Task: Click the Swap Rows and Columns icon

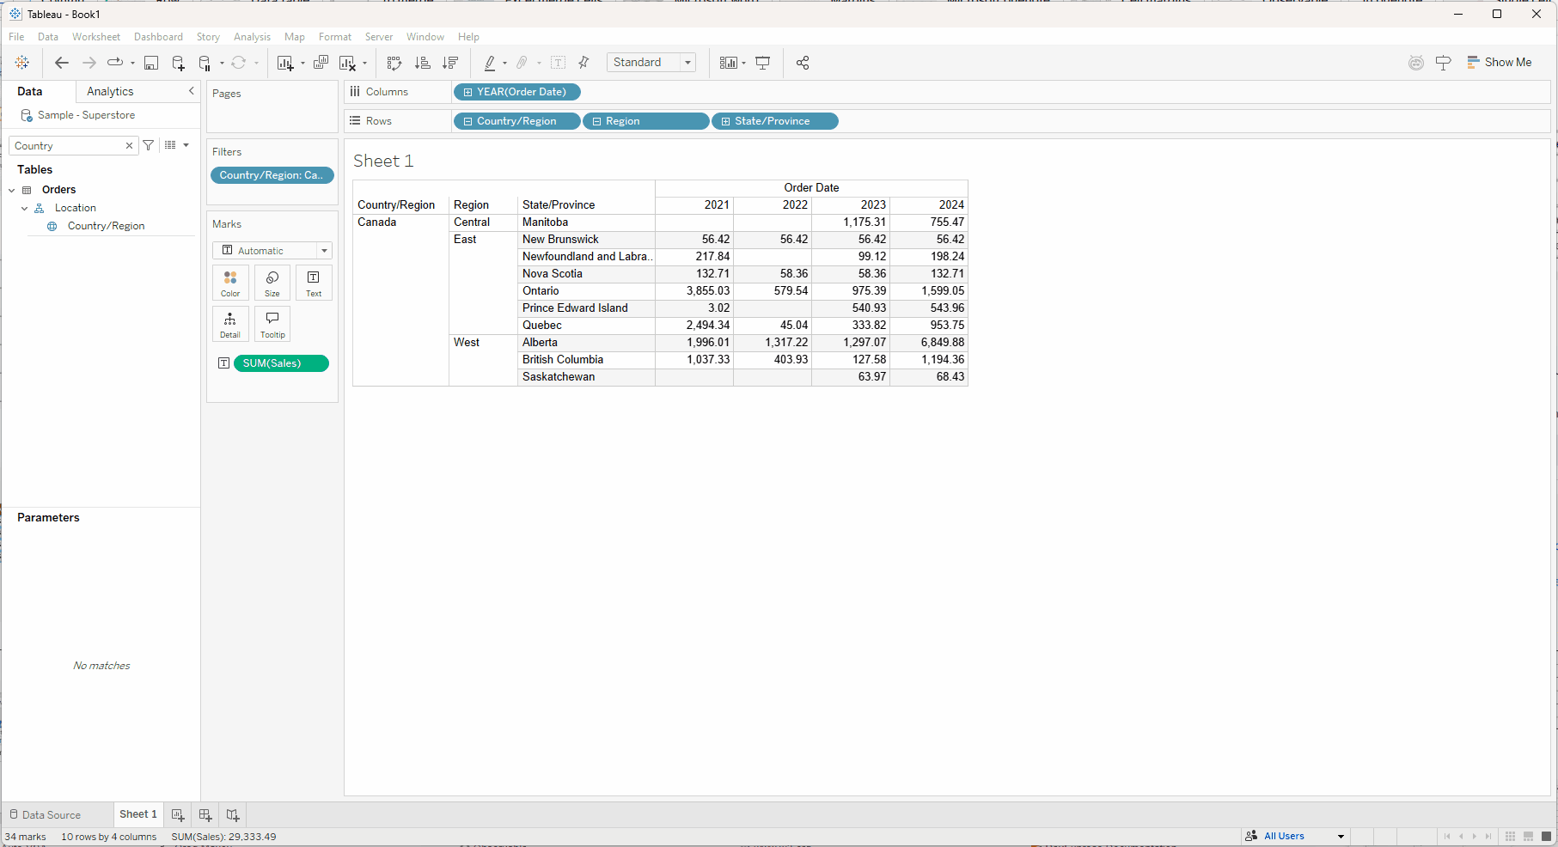Action: pos(394,63)
